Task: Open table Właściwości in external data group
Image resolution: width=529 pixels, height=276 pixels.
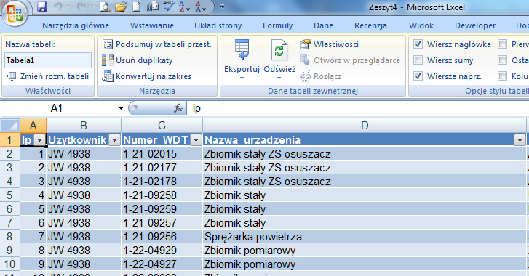Action: [330, 44]
